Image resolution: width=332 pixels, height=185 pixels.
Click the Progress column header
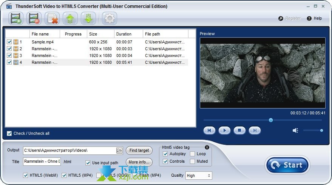73,34
